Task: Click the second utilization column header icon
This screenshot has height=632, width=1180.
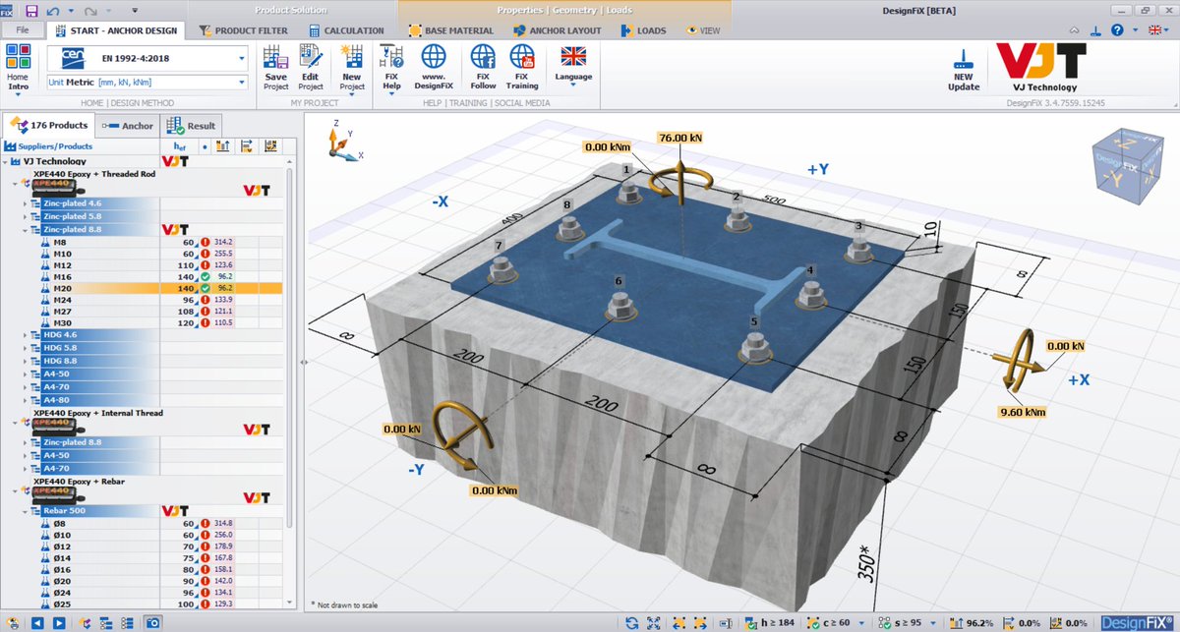Action: click(x=246, y=146)
